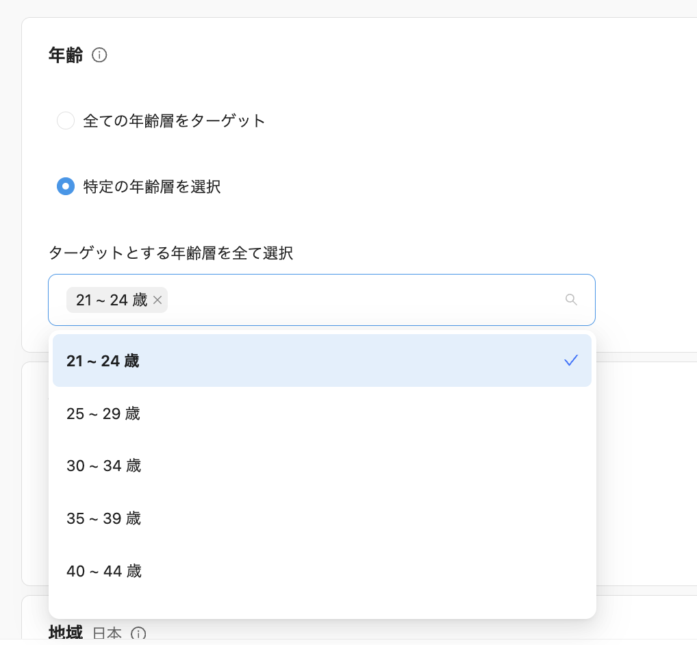Image resolution: width=697 pixels, height=645 pixels.
Task: Click empty area of the age multi-select field
Action: (363, 300)
